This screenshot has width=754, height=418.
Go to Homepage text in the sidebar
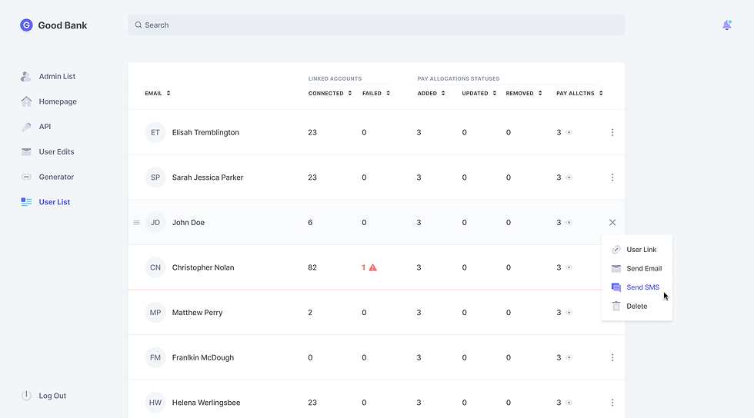[x=58, y=101]
